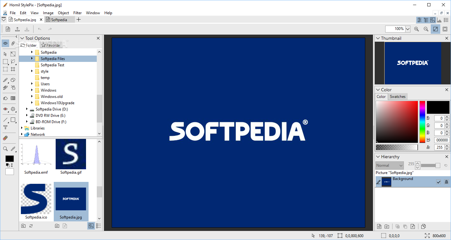
Task: Click the paperclip attachment icon in toolbox
Action: point(13,43)
